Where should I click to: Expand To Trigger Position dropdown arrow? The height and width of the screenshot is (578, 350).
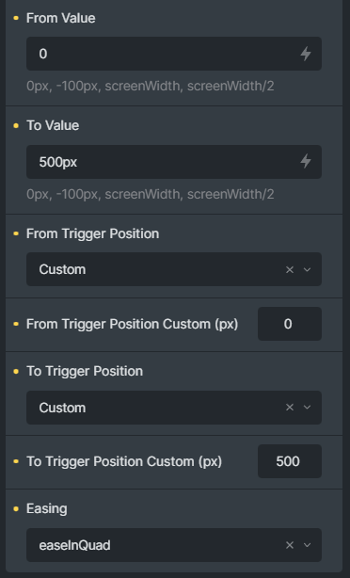coord(307,408)
